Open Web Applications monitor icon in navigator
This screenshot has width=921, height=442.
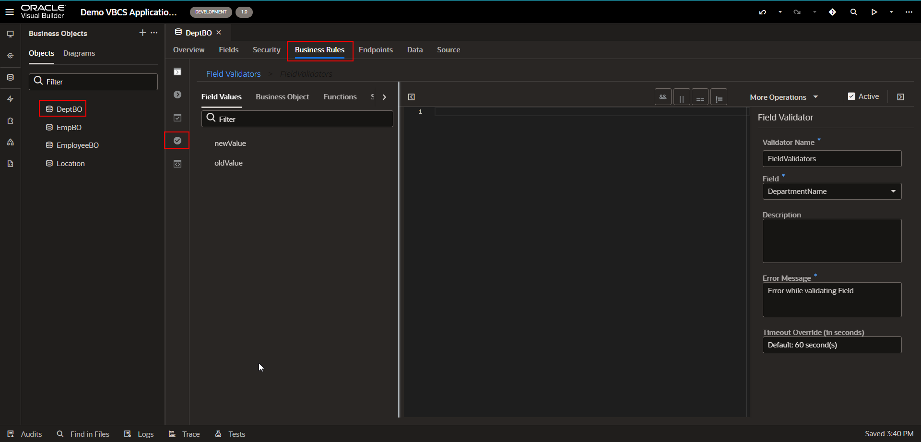pos(10,34)
